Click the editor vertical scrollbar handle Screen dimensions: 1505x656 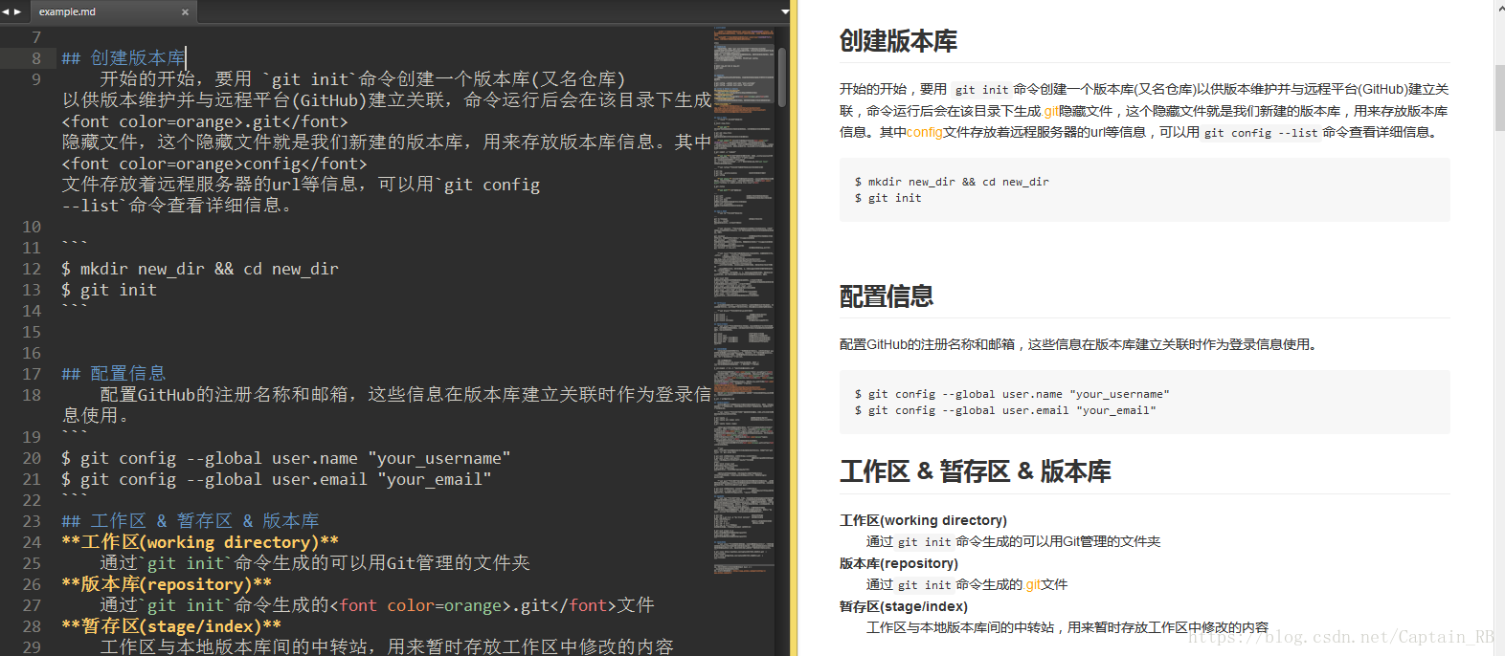pos(782,77)
